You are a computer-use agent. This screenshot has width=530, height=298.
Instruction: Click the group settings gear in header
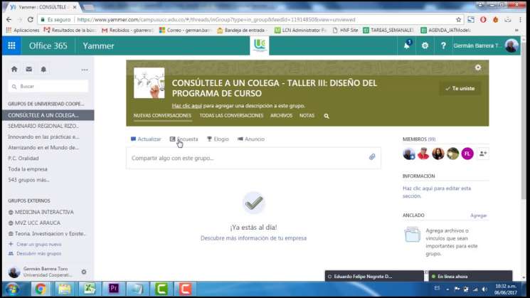478,68
